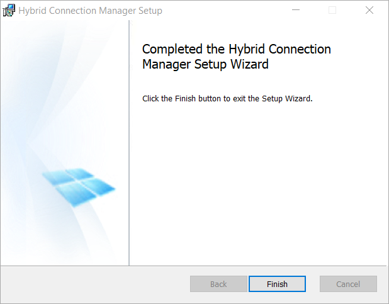This screenshot has width=389, height=304.
Task: Click the vertical divider beside the banner
Action: pos(129,144)
